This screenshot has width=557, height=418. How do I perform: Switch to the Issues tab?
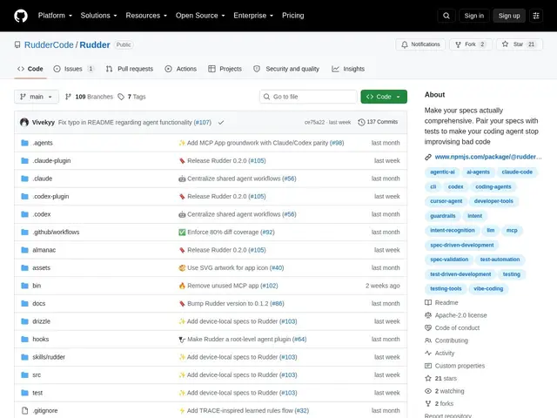(x=73, y=69)
